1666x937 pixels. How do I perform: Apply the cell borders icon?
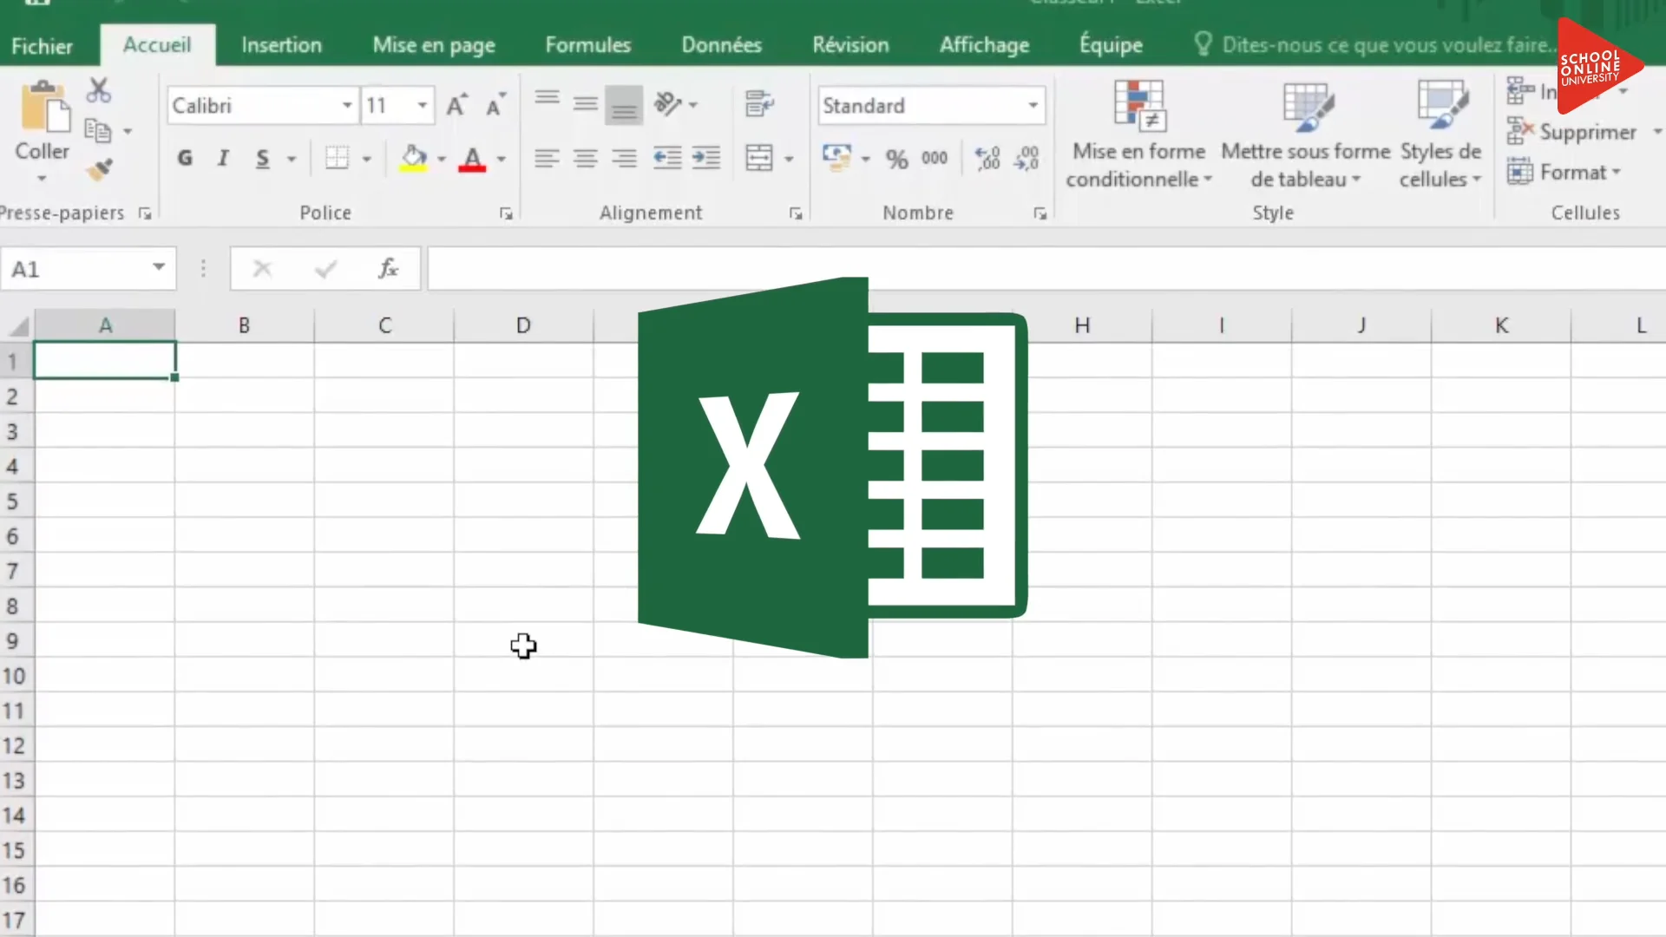point(337,158)
